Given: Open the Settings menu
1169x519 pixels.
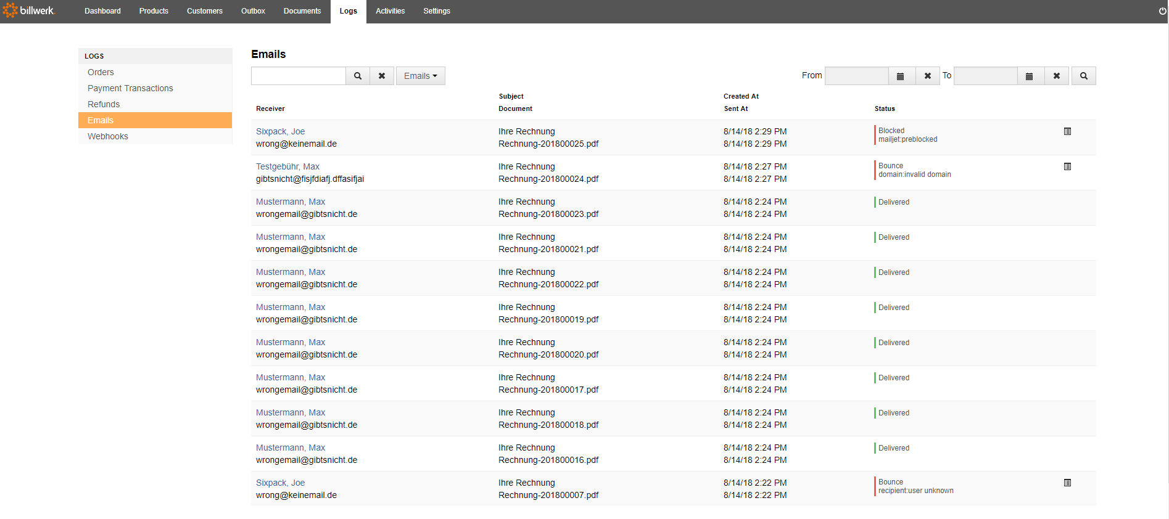Looking at the screenshot, I should pyautogui.click(x=437, y=11).
